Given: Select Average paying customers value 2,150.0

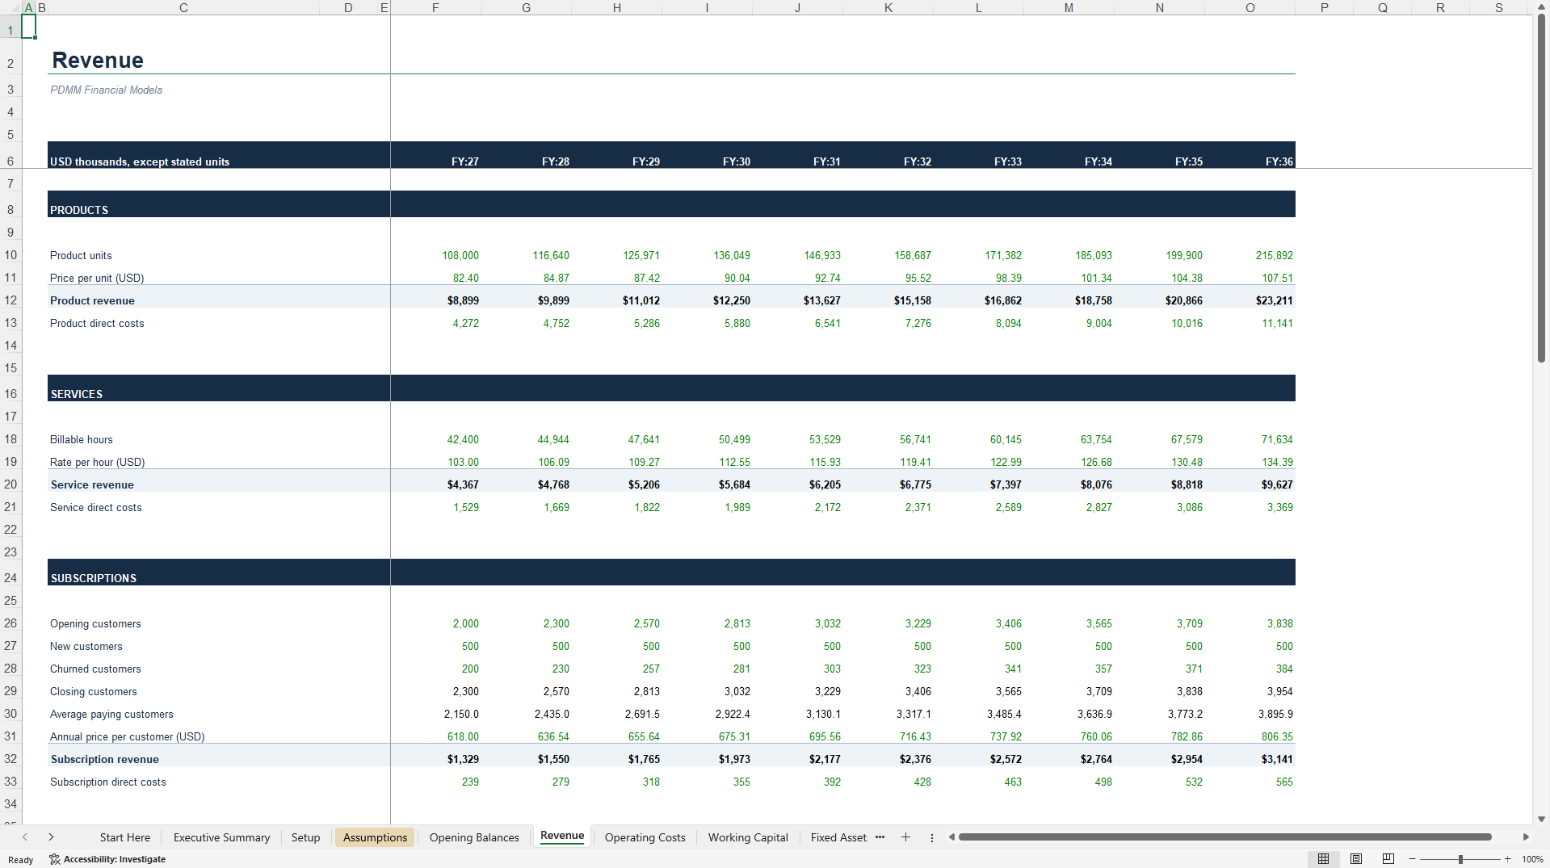Looking at the screenshot, I should pos(461,714).
